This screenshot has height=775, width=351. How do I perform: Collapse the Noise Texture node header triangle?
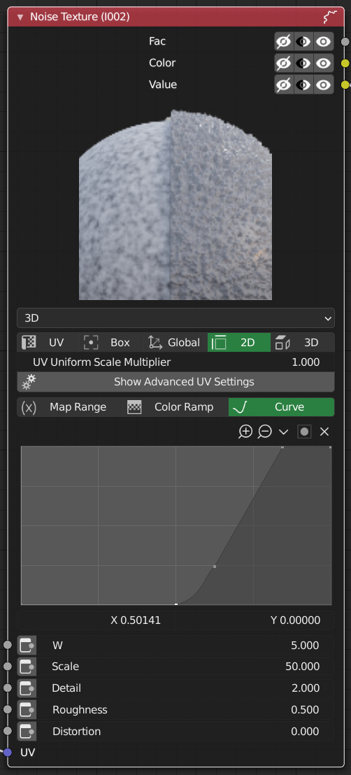[20, 17]
